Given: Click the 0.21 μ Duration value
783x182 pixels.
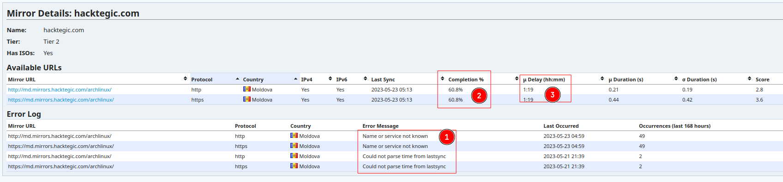Looking at the screenshot, I should [x=614, y=90].
